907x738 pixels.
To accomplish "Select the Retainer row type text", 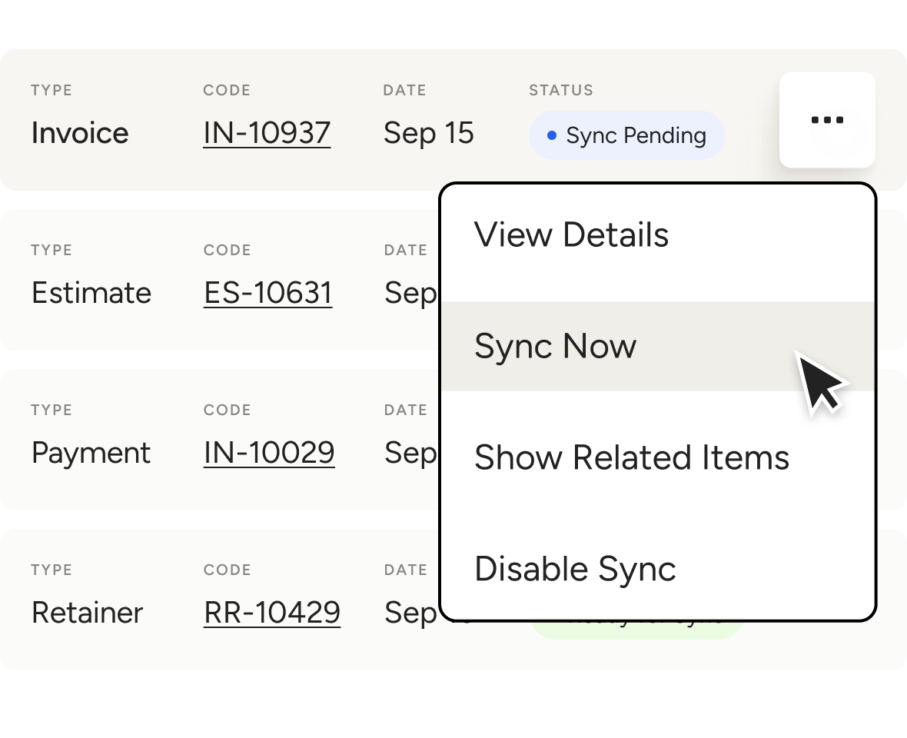I will [87, 613].
